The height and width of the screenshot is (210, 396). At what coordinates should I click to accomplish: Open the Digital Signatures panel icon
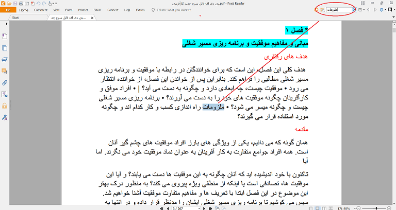(x=5, y=95)
